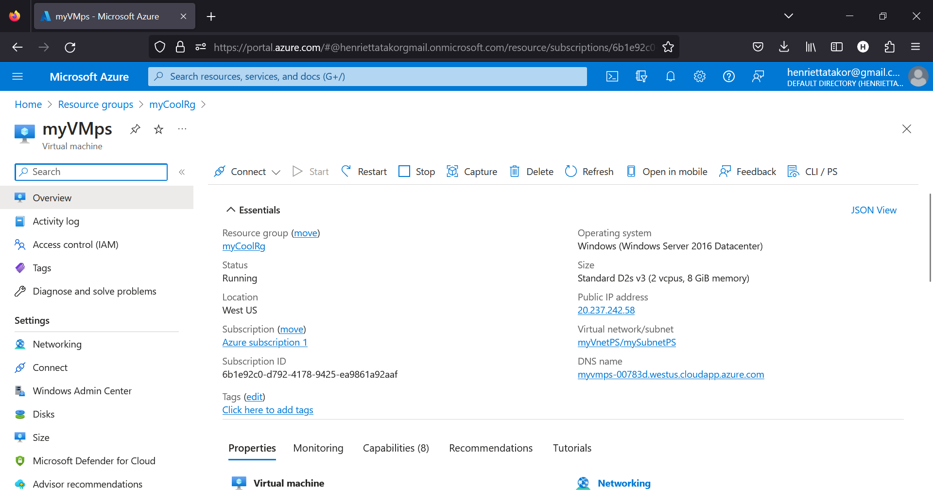The image size is (933, 490).
Task: Restart the virtual machine
Action: coord(364,172)
